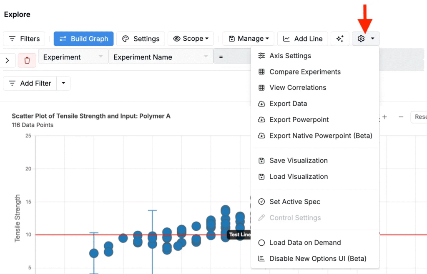427x274 pixels.
Task: Click the sparkle AI assistant icon
Action: 340,39
